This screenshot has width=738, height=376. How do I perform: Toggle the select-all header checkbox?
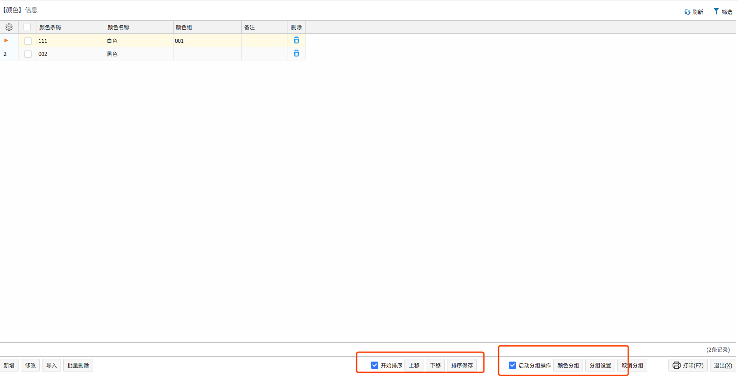tap(27, 27)
